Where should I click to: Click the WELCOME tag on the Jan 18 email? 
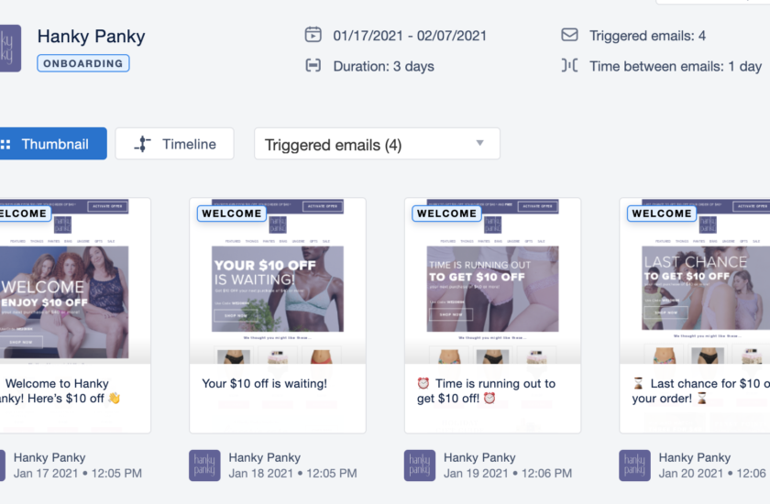pyautogui.click(x=232, y=214)
